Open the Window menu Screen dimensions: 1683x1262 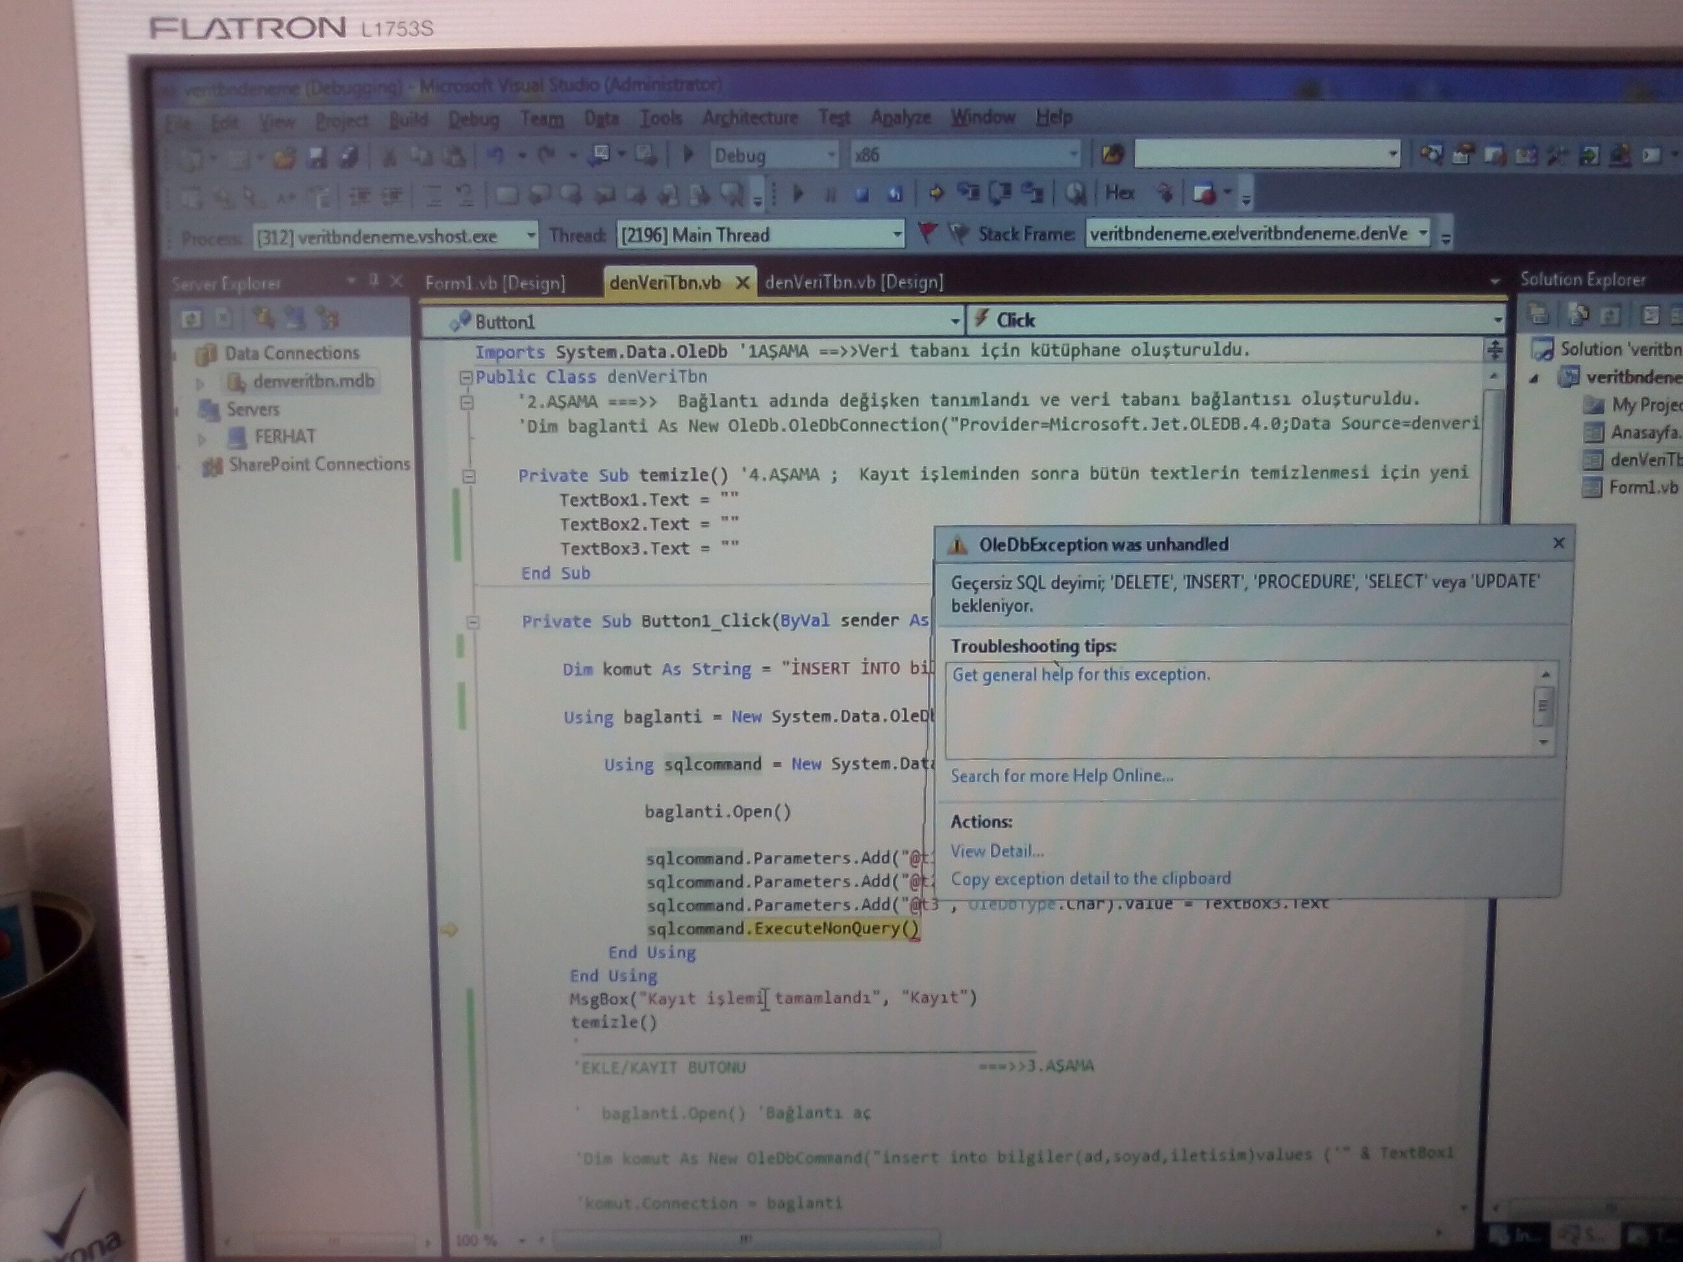coord(982,117)
